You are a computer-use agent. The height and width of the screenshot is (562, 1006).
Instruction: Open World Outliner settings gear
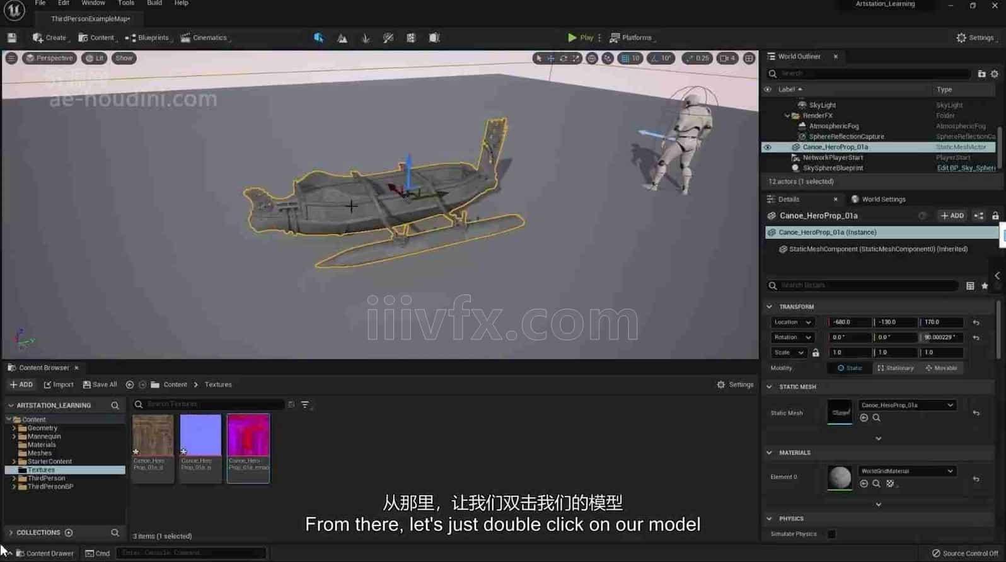[995, 74]
